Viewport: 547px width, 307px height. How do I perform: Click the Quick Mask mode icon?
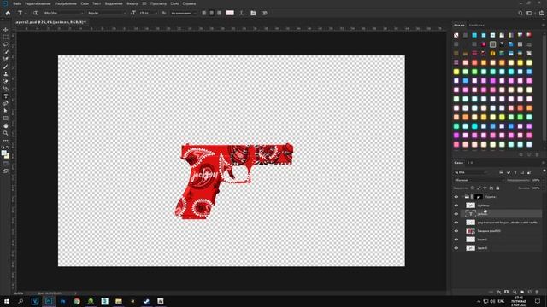click(x=6, y=164)
